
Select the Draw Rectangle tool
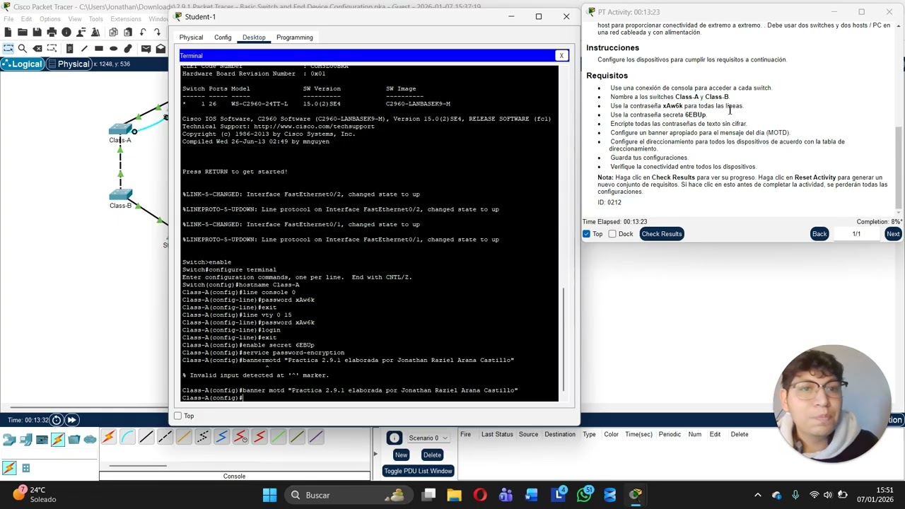[x=98, y=48]
